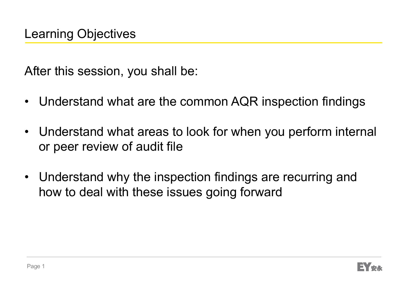This screenshot has height=283, width=409.
Task: Click the bullet point before the internal review line
Action: pos(27,132)
